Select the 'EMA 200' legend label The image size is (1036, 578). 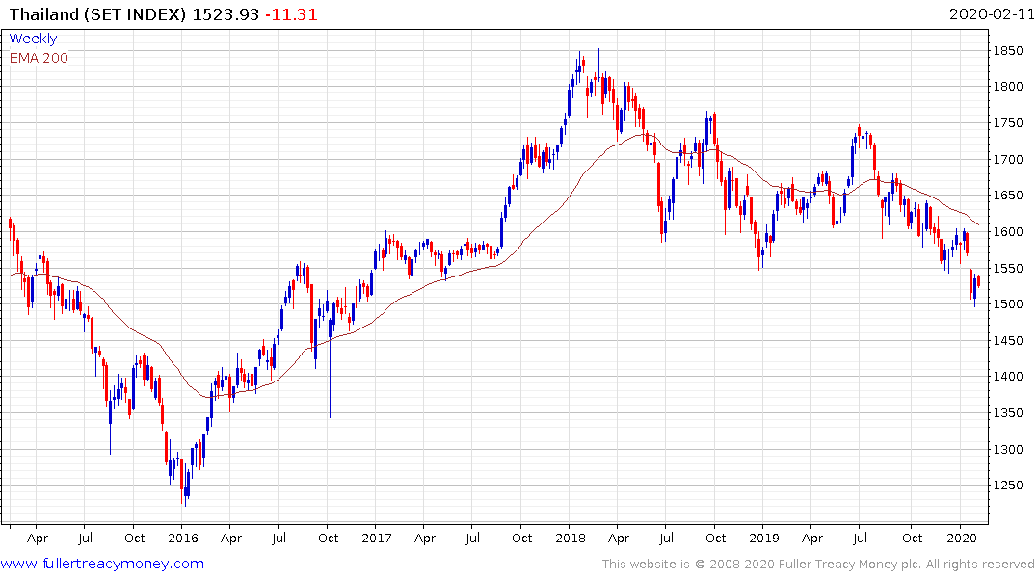coord(39,58)
